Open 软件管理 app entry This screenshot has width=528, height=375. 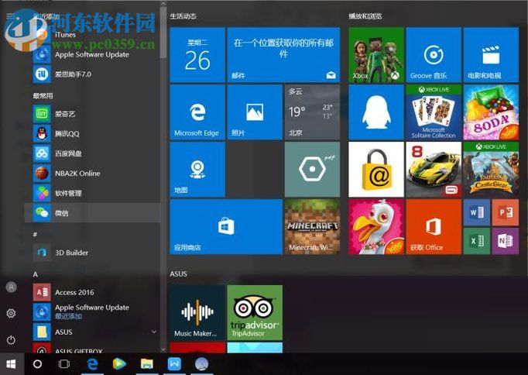pos(93,194)
